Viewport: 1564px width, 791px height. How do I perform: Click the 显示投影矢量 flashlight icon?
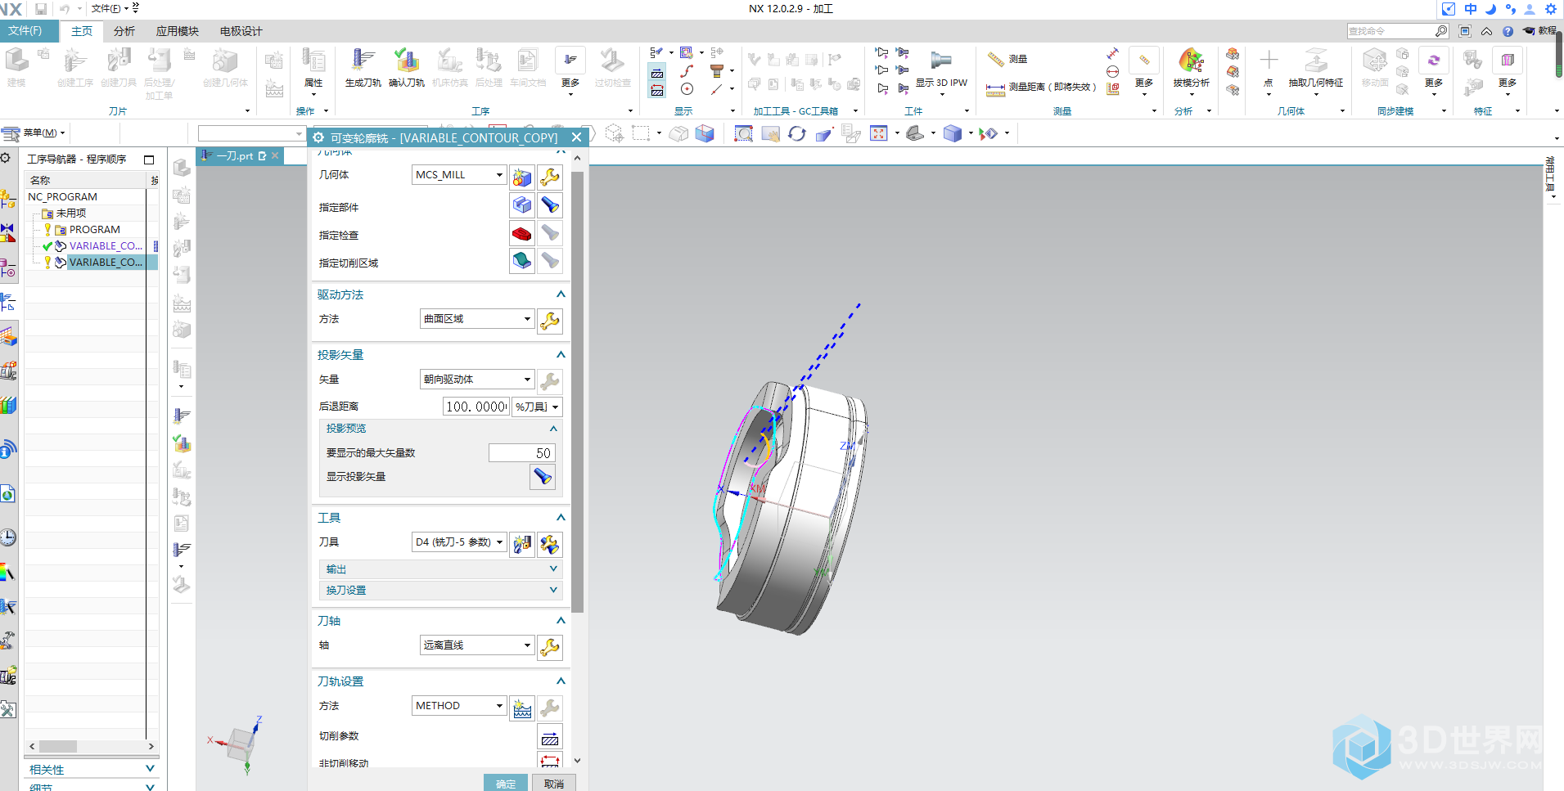[x=543, y=477]
